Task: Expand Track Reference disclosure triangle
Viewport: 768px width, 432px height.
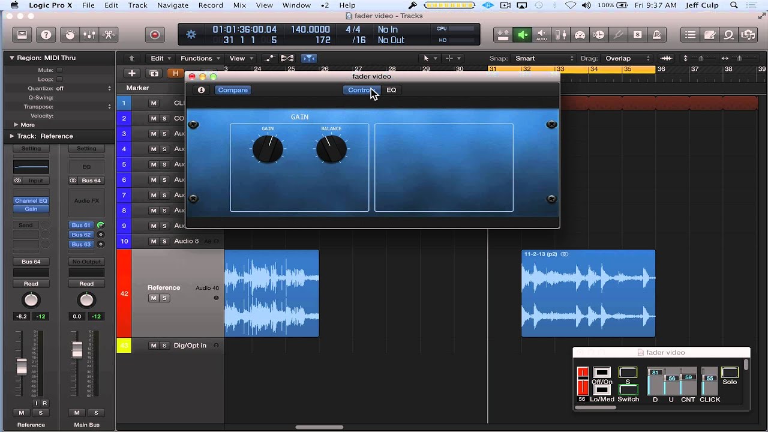Action: tap(11, 136)
